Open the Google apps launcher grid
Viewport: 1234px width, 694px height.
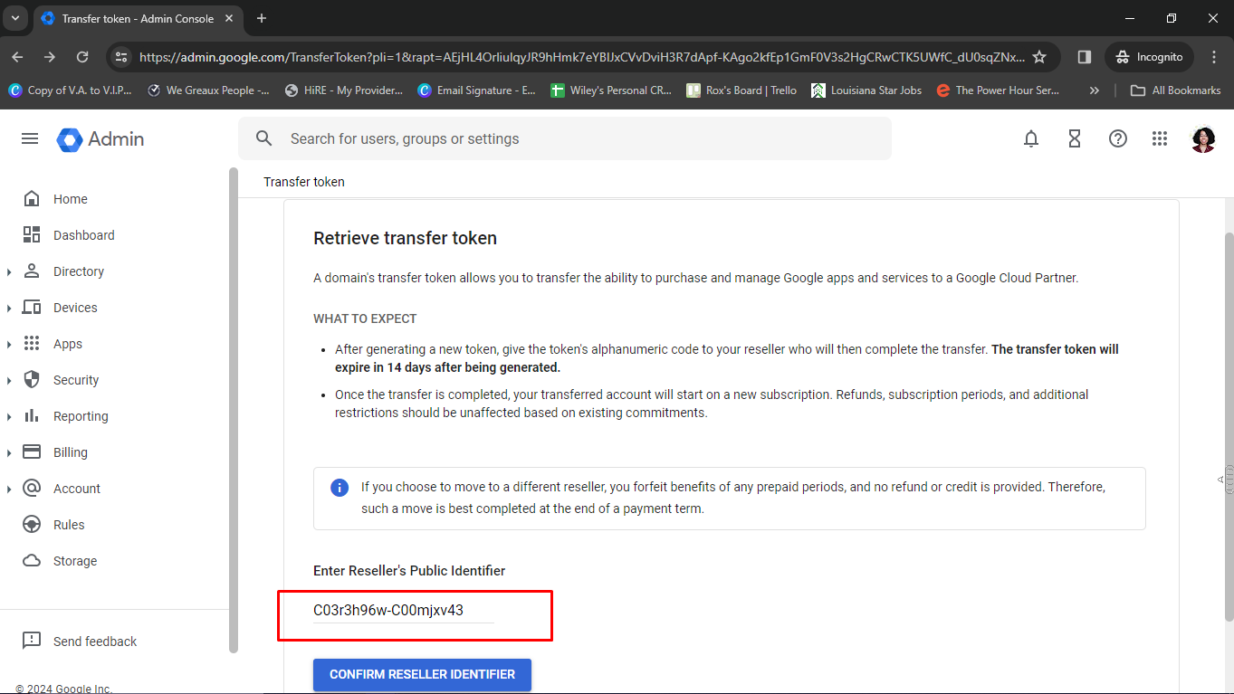pos(1160,138)
